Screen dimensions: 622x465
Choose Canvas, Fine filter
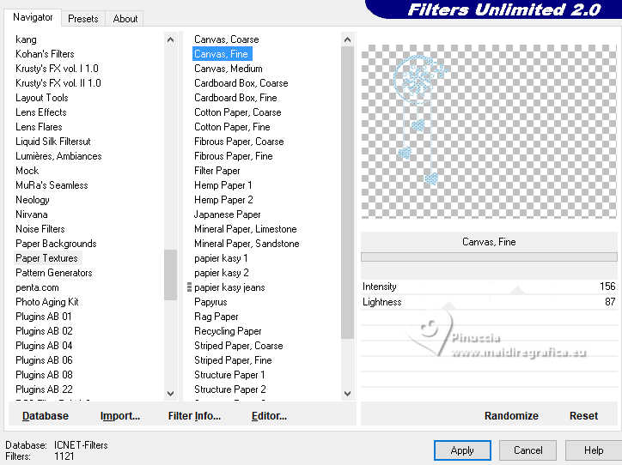tap(222, 54)
